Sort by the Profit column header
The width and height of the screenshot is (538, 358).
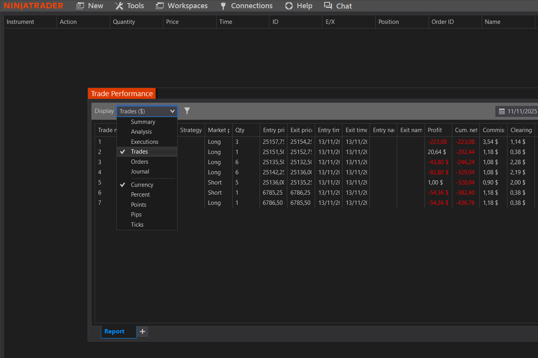tap(434, 130)
